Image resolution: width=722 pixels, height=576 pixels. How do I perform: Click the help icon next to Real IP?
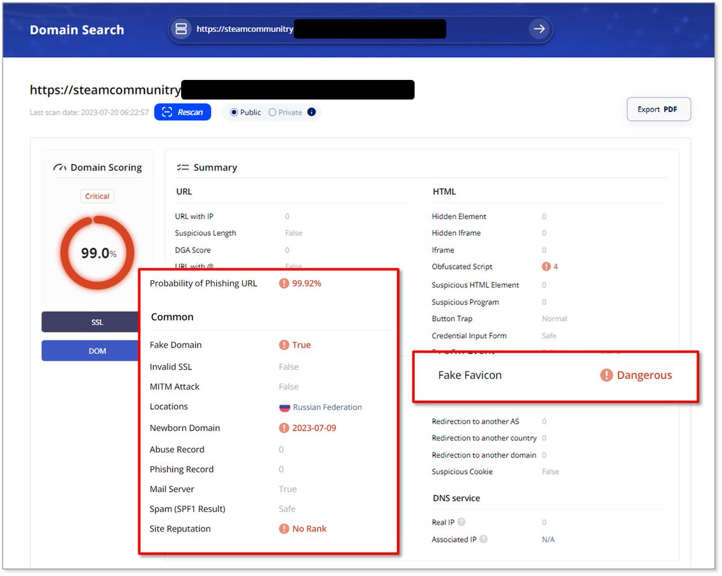click(461, 522)
